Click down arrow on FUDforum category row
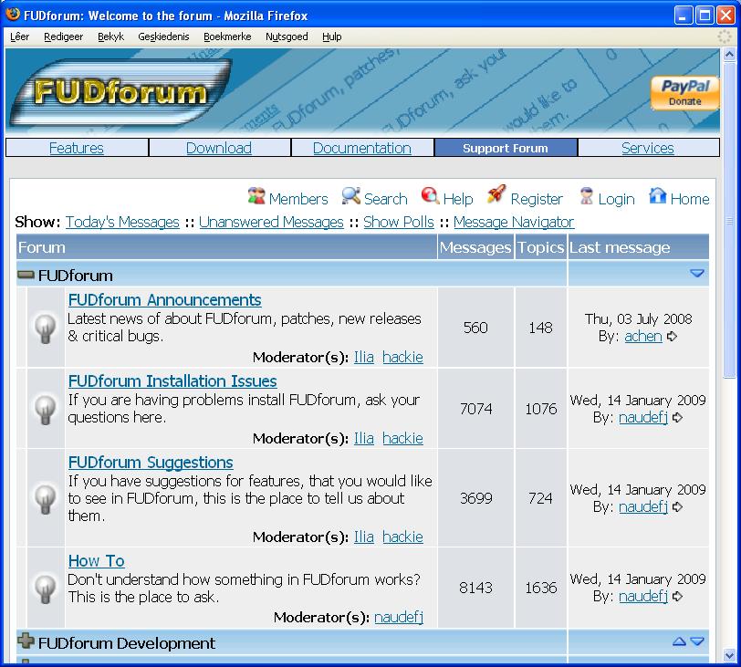741x667 pixels. (x=697, y=274)
